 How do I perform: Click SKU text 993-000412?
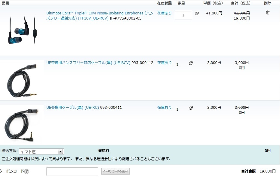[142, 63]
